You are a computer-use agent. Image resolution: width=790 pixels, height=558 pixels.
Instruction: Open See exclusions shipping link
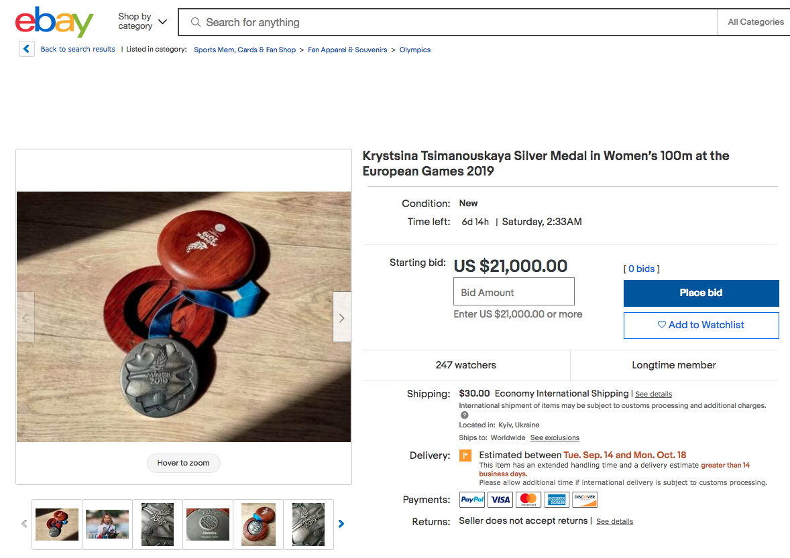pyautogui.click(x=555, y=437)
